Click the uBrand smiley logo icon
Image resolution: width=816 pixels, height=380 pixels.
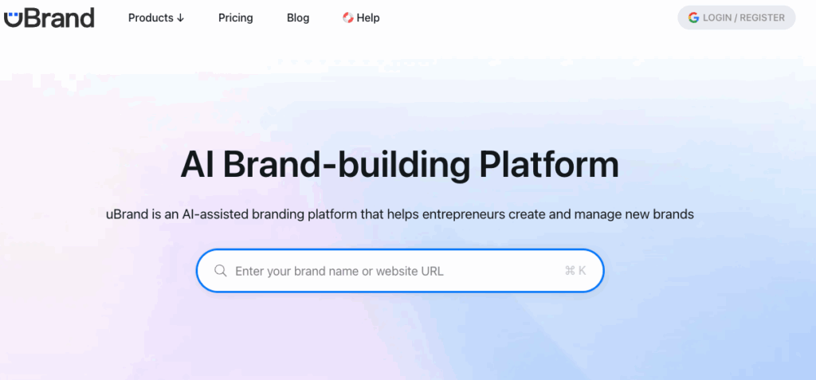pos(13,18)
